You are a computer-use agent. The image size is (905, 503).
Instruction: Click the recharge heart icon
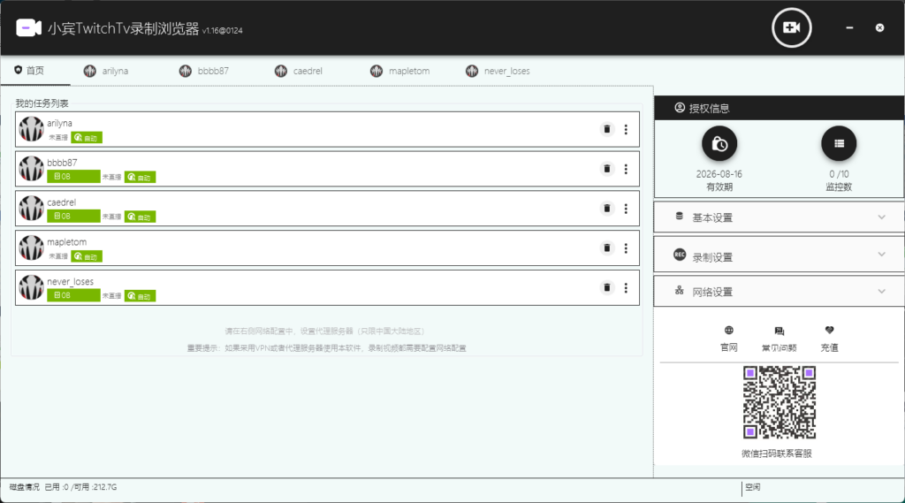click(x=829, y=331)
